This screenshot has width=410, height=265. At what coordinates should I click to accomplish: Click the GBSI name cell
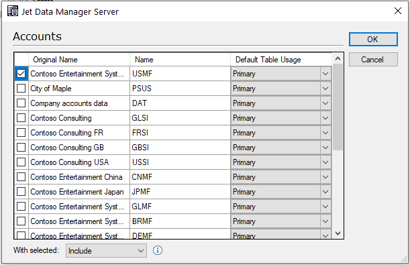coord(180,148)
